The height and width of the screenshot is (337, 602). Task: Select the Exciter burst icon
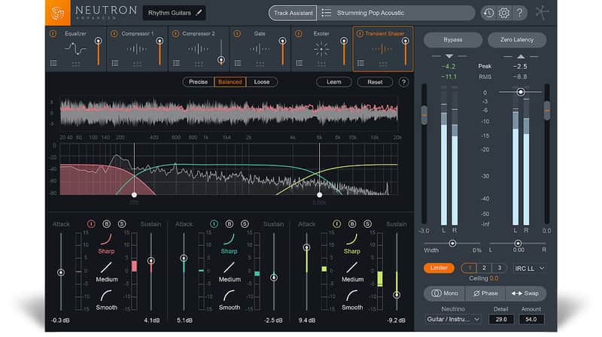[x=321, y=49]
